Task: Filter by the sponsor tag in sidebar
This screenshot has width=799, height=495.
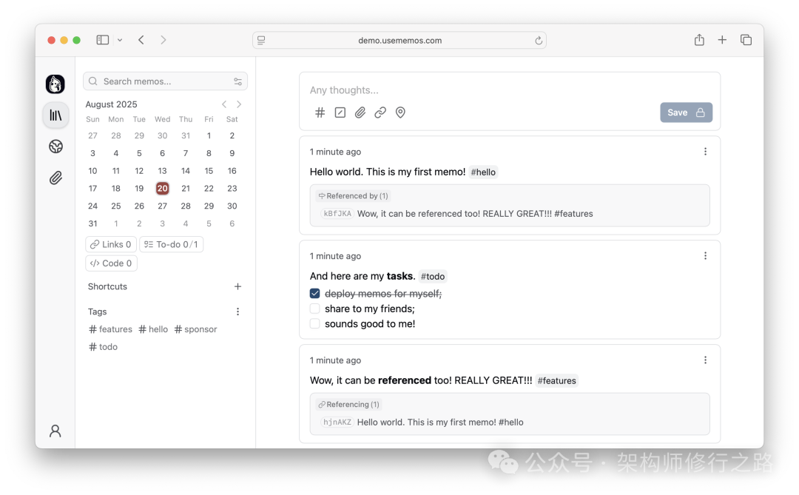Action: 195,329
